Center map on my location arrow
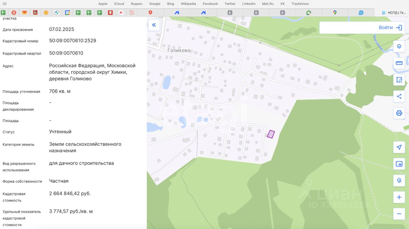409x229 pixels. pyautogui.click(x=399, y=147)
